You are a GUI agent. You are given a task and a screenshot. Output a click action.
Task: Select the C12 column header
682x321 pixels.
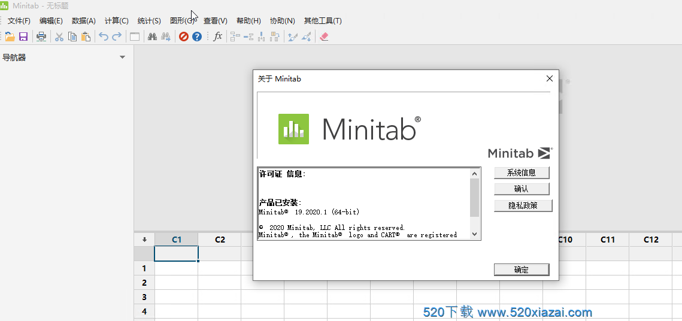point(651,240)
